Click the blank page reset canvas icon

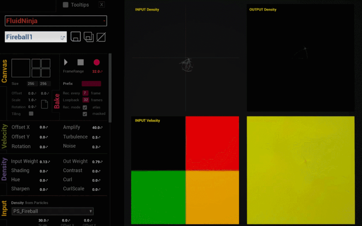(x=44, y=104)
